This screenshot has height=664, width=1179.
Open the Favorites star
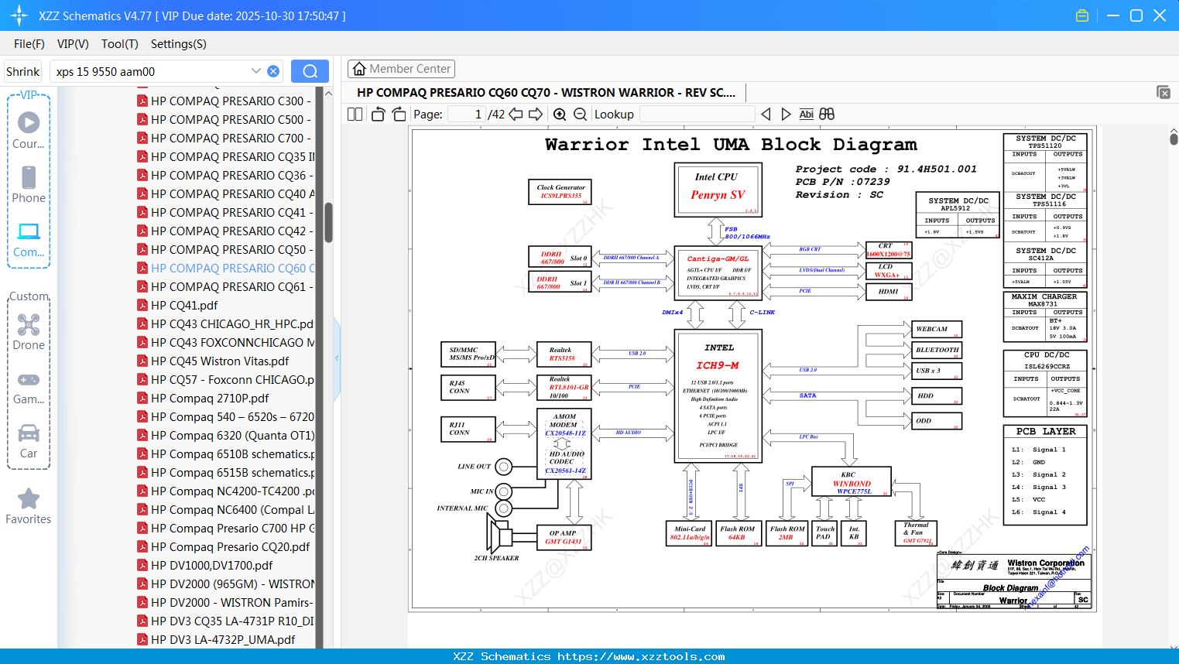click(x=29, y=507)
